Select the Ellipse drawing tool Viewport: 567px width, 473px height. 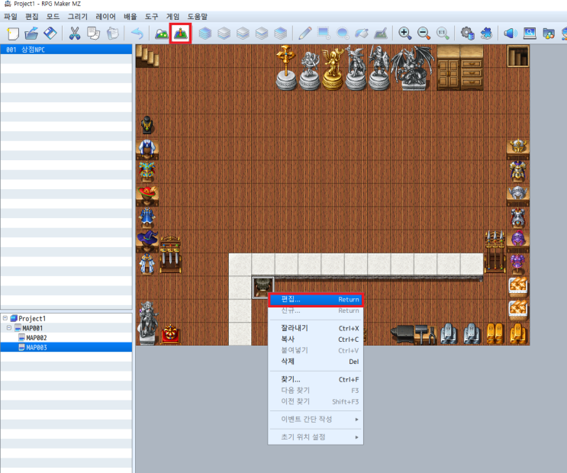pos(343,34)
